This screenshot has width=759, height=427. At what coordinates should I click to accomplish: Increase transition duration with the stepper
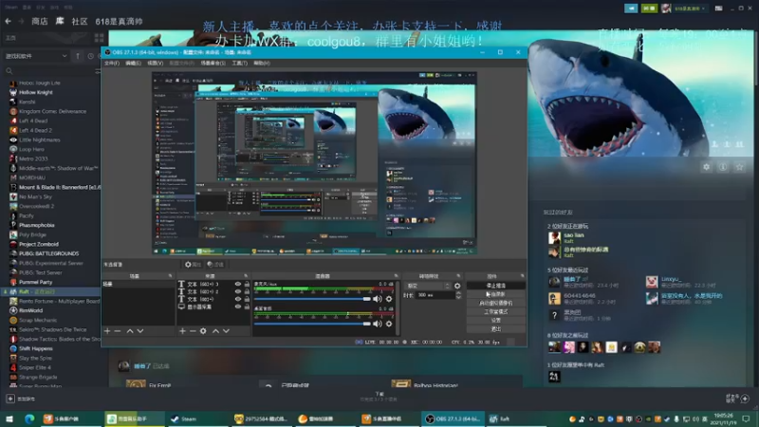tap(458, 293)
